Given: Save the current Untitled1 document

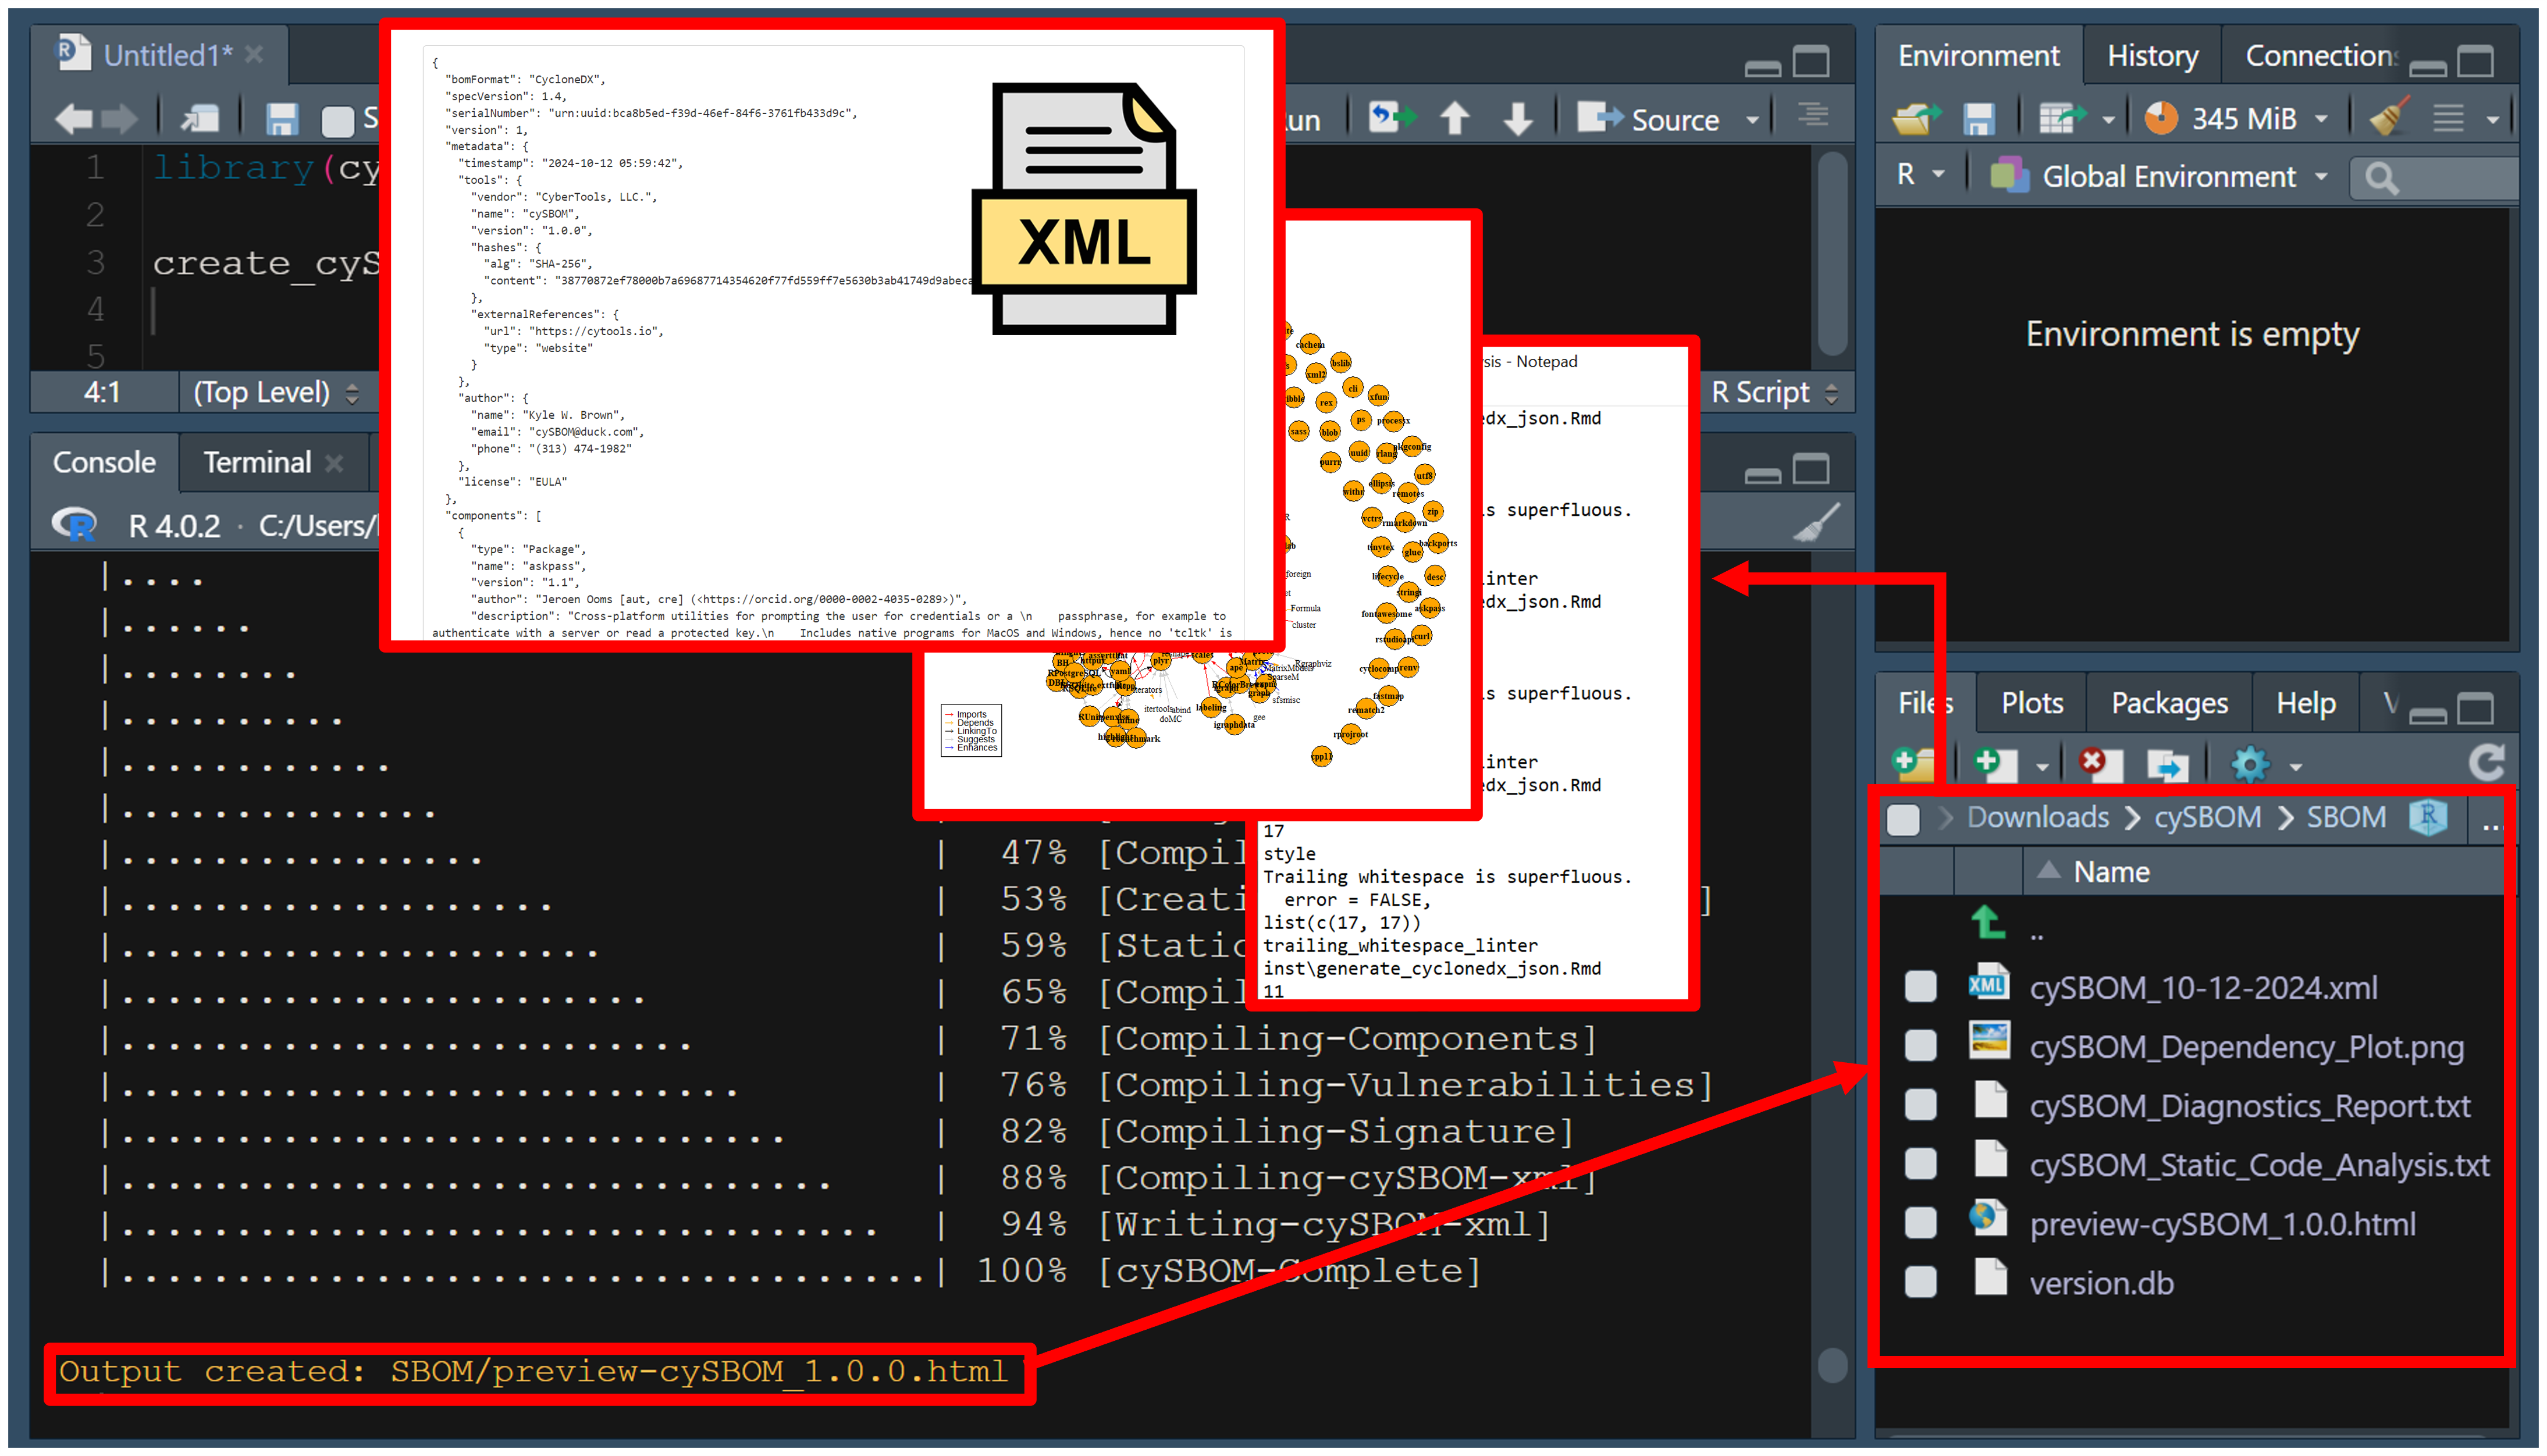Looking at the screenshot, I should tap(282, 119).
